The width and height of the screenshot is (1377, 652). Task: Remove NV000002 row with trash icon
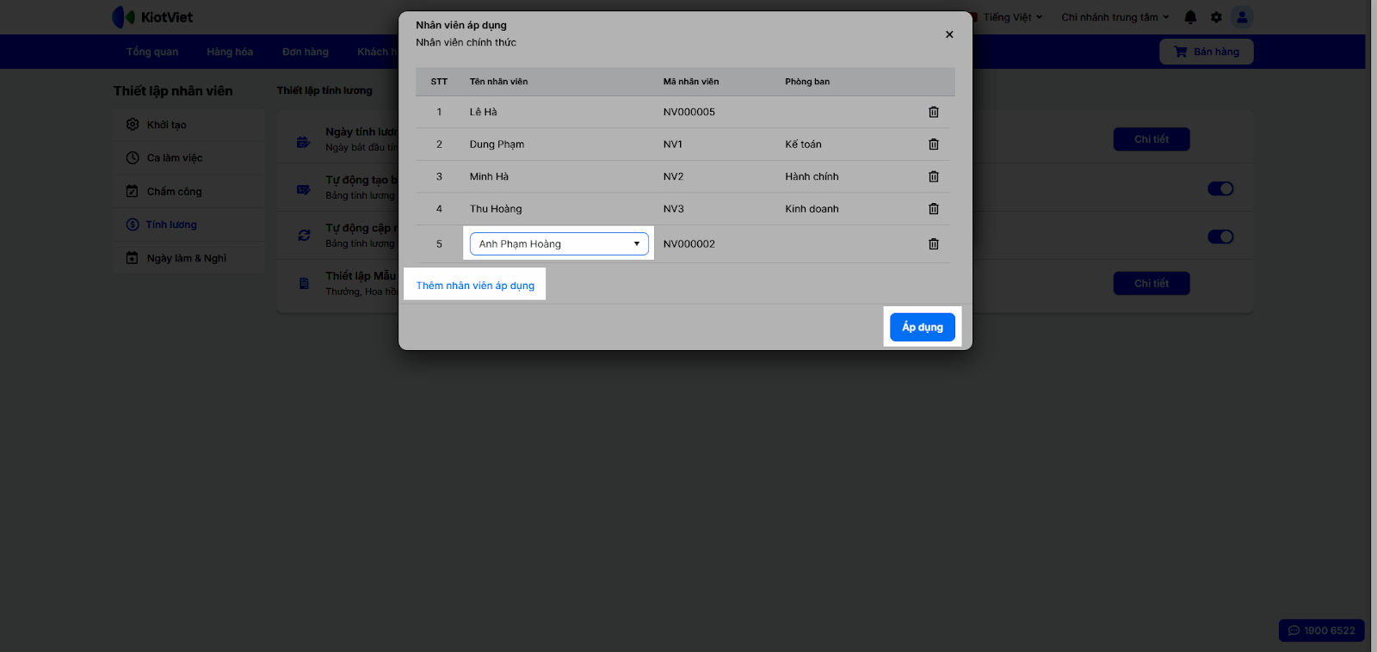(x=934, y=244)
